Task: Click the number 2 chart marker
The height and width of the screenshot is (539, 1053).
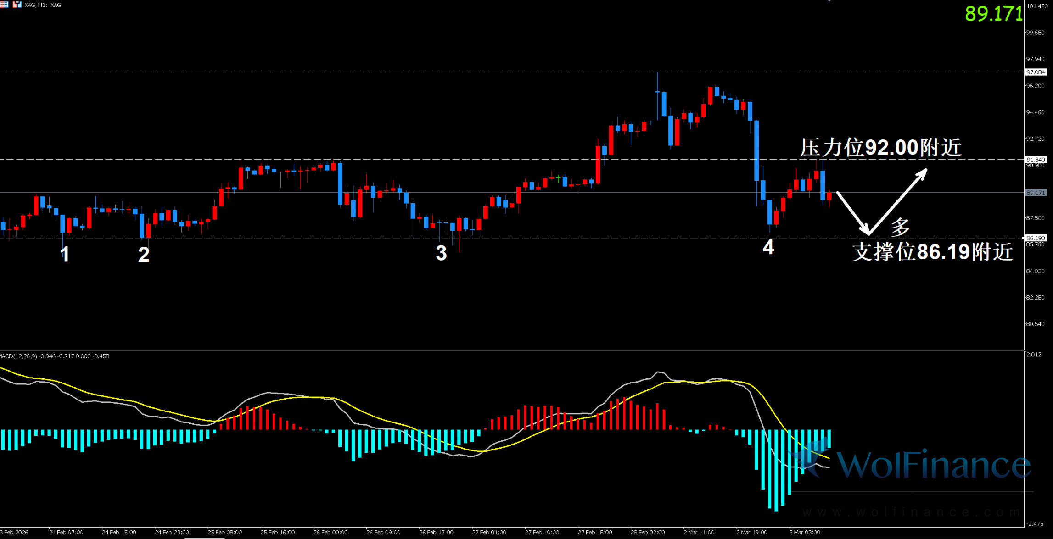Action: [x=144, y=255]
